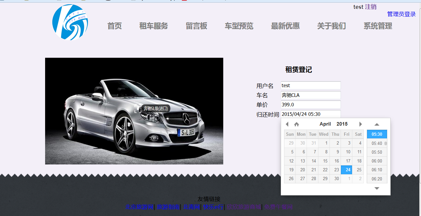Click the up arrow above time list

point(377,124)
